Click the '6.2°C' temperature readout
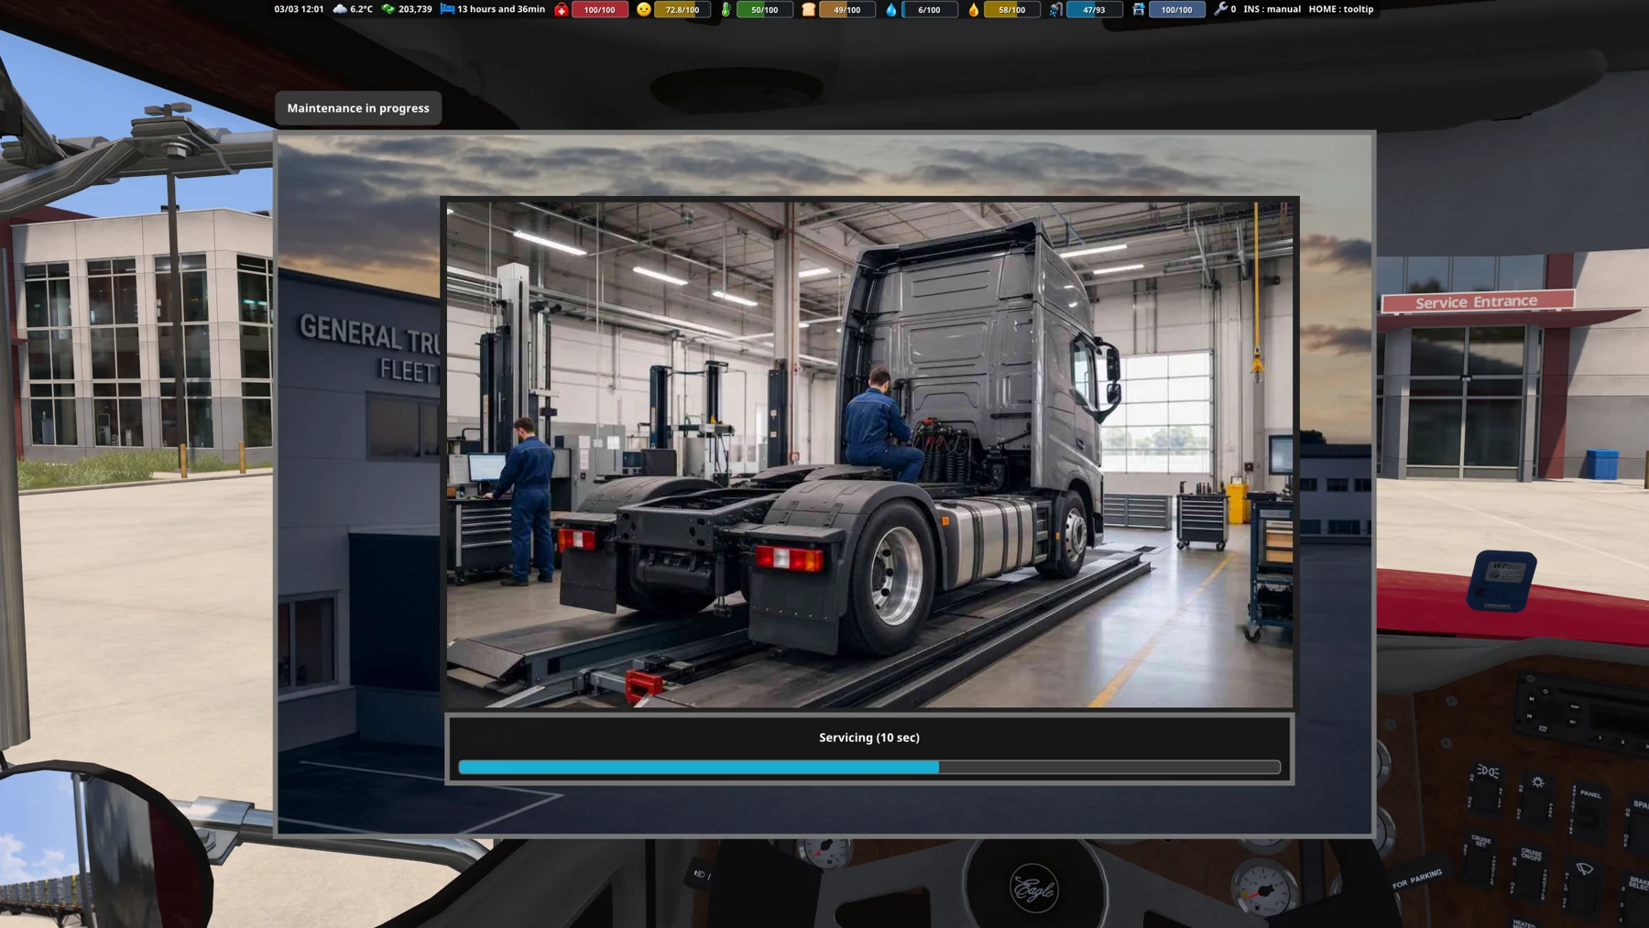 (362, 9)
